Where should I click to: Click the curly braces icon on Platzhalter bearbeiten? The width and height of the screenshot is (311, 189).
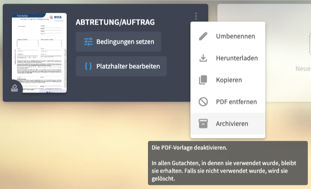88,66
